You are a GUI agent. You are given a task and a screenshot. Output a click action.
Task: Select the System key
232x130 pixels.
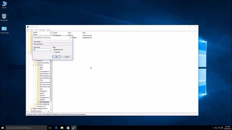coord(42,93)
